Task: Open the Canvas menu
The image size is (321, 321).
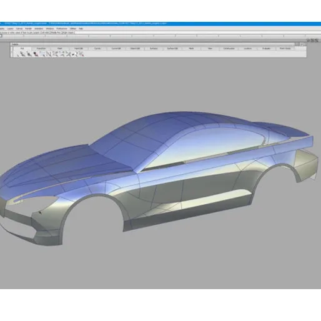Action: point(19,29)
